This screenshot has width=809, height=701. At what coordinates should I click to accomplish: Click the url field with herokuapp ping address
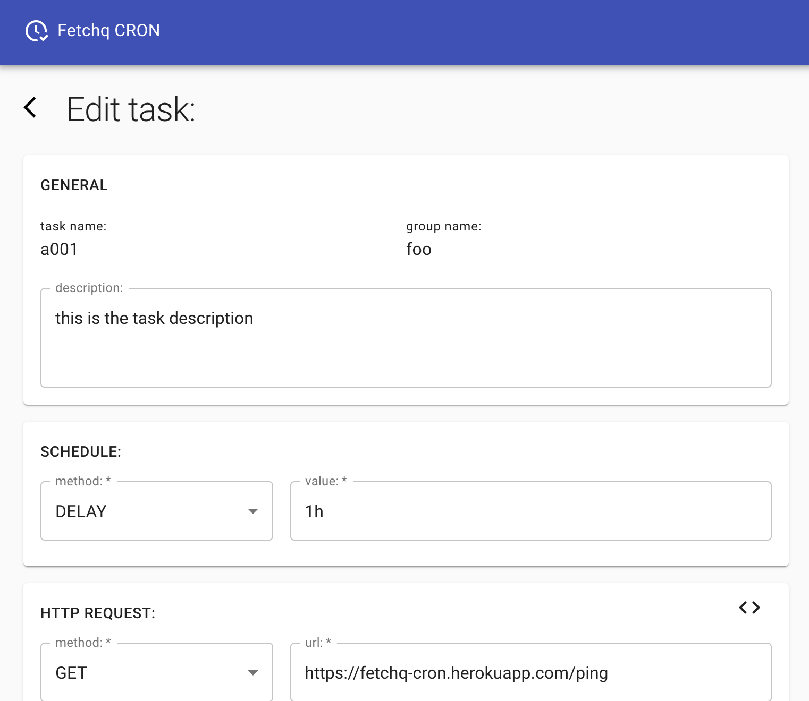(531, 672)
